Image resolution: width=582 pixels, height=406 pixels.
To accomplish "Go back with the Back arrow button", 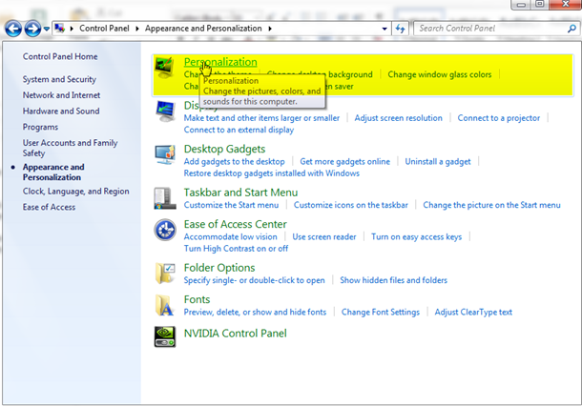I will 13,29.
